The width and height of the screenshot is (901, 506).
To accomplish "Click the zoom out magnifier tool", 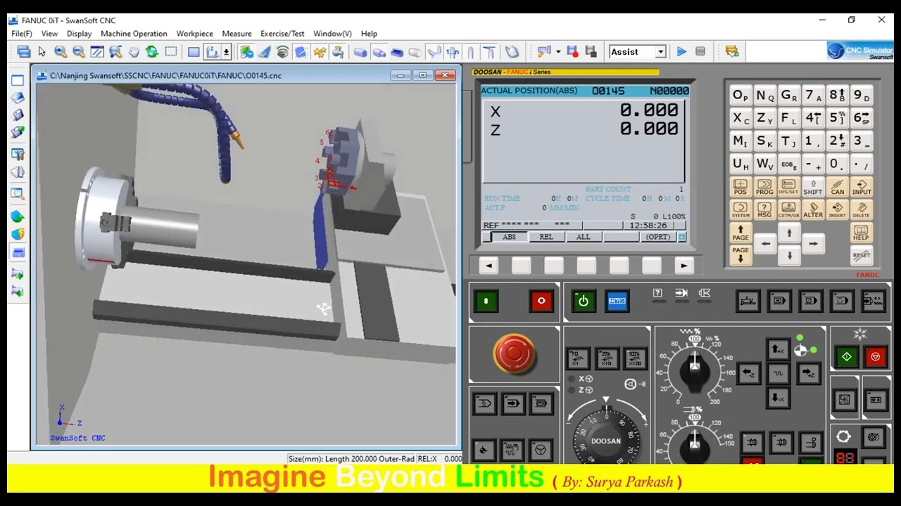I will click(x=79, y=51).
